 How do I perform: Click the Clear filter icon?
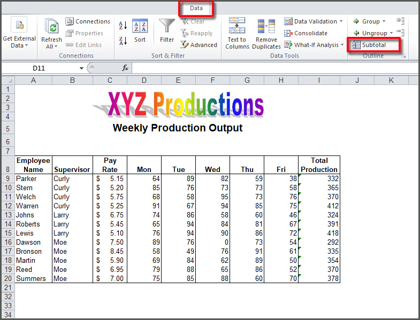pos(185,21)
